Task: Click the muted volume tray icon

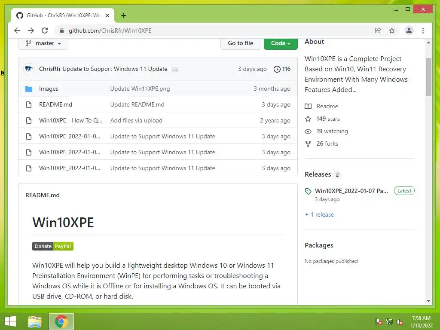Action: point(400,322)
